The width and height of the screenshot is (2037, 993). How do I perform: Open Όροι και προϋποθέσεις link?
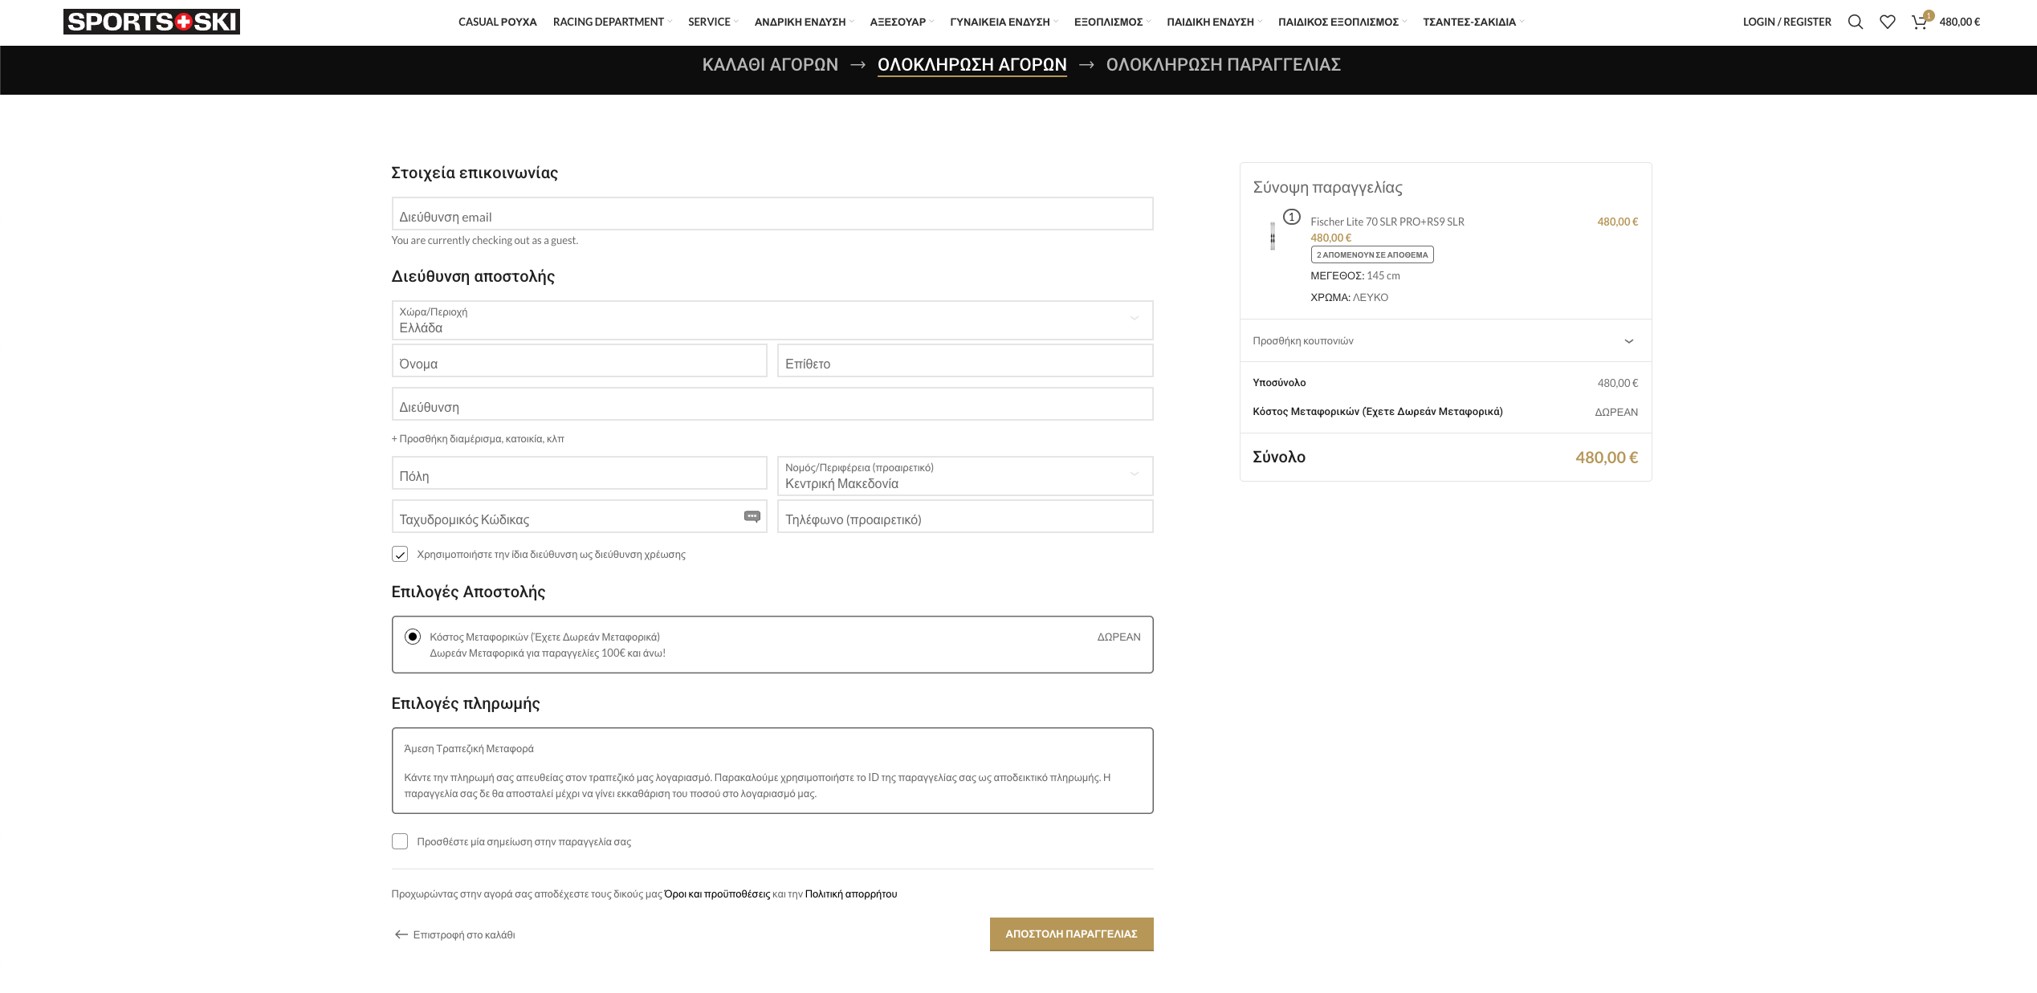(x=717, y=893)
